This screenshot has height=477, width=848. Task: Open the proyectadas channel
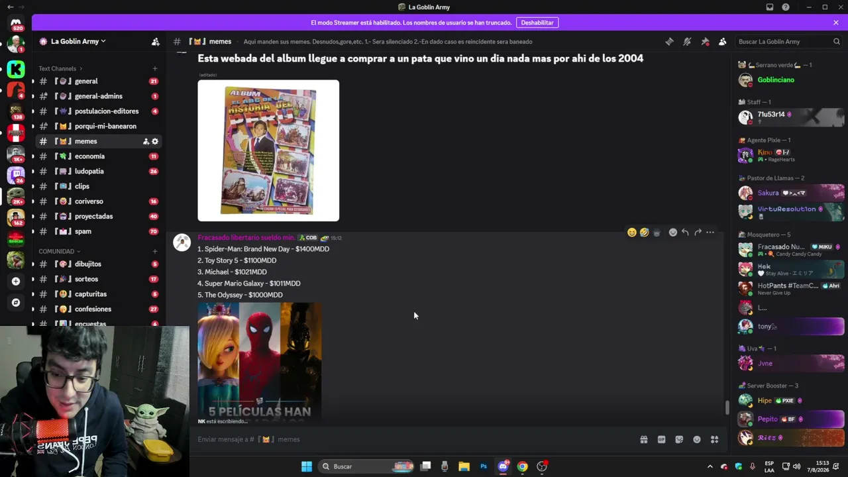[98, 216]
